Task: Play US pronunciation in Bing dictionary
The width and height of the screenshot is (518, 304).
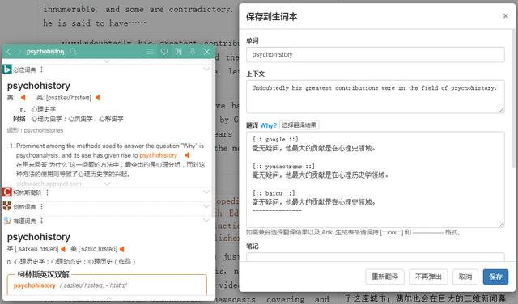Action: tap(23, 98)
